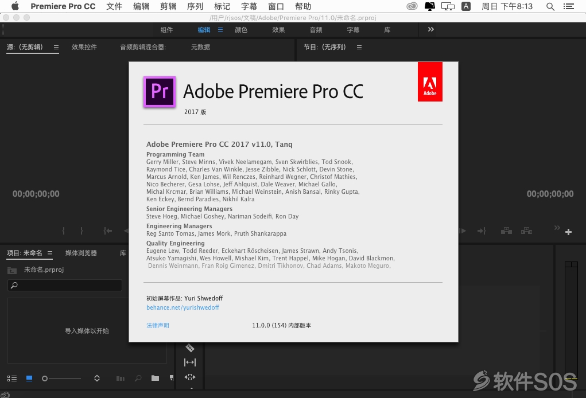Open the 源 panel menu
The width and height of the screenshot is (586, 398).
(56, 48)
